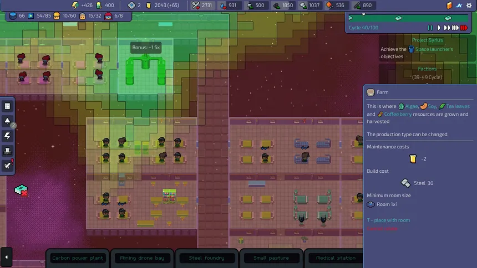Choose Small pasture building
477x268 pixels.
271,258
